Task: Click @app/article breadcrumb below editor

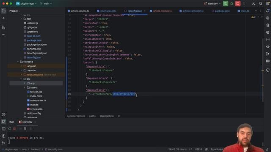Action: click(x=107, y=116)
